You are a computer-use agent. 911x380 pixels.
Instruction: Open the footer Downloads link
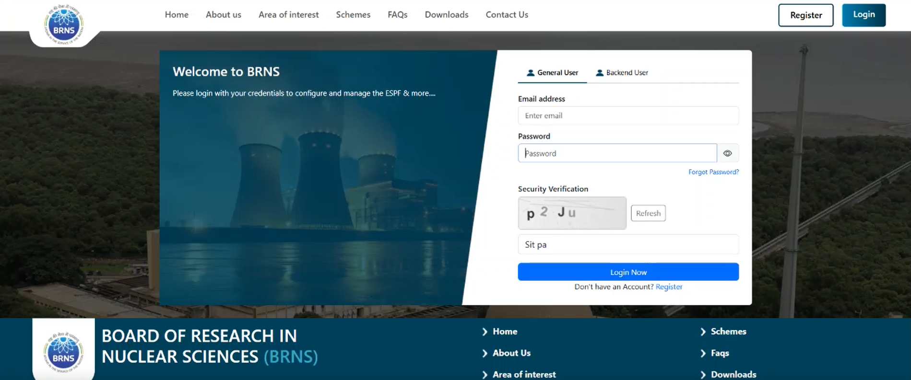[734, 375]
